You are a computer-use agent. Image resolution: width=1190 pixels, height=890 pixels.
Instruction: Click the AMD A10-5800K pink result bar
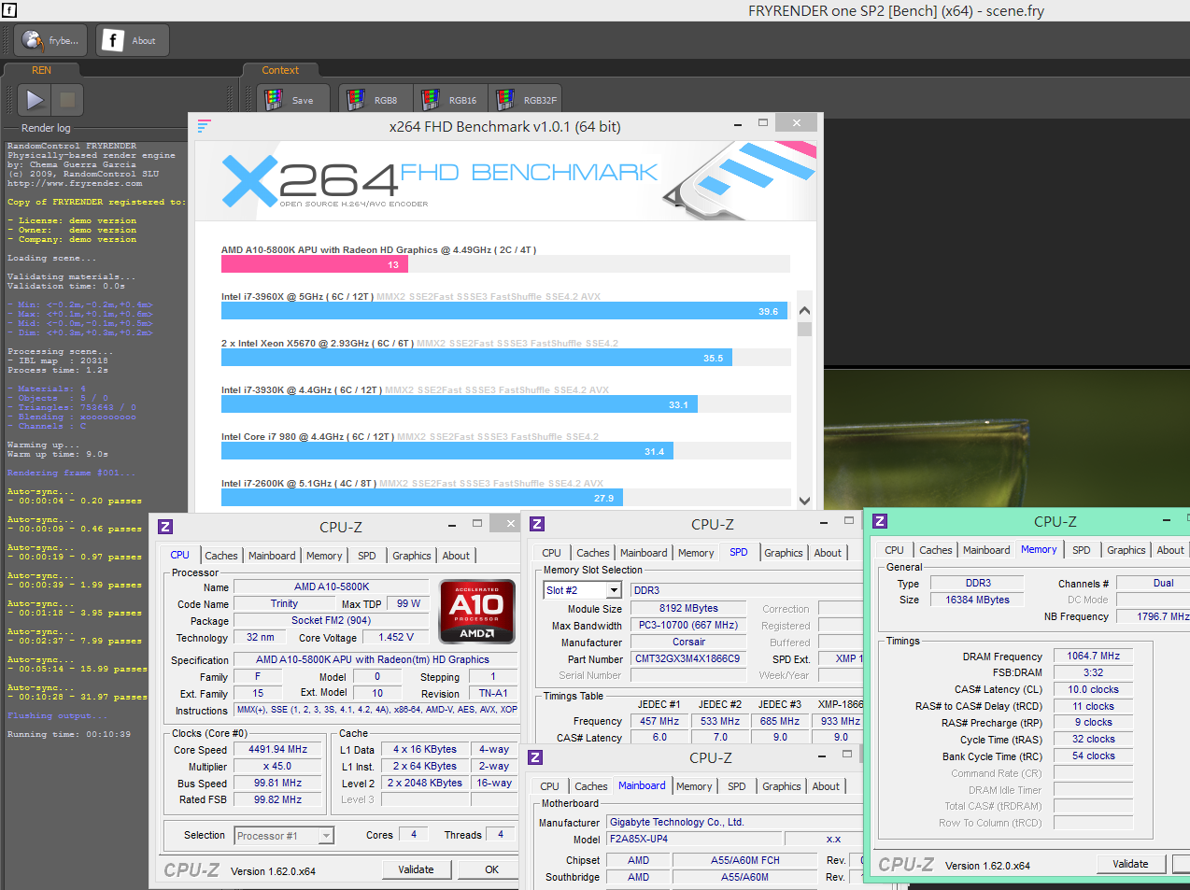(315, 264)
